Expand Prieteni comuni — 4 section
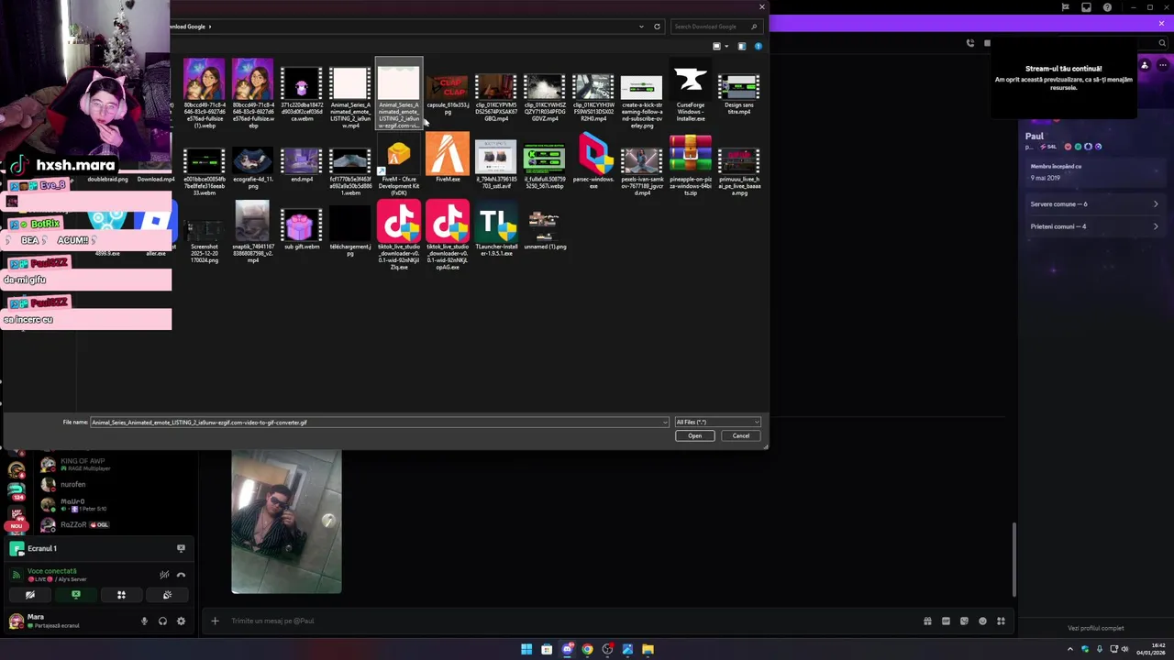The height and width of the screenshot is (660, 1174). coord(1094,226)
